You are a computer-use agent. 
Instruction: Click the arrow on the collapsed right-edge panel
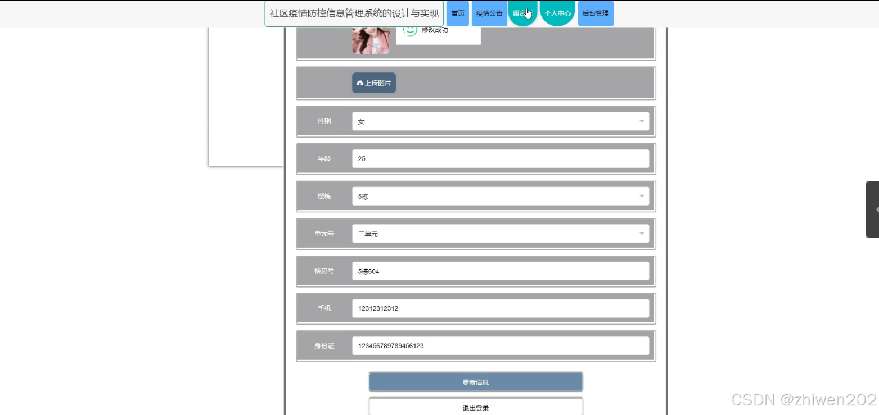[875, 208]
